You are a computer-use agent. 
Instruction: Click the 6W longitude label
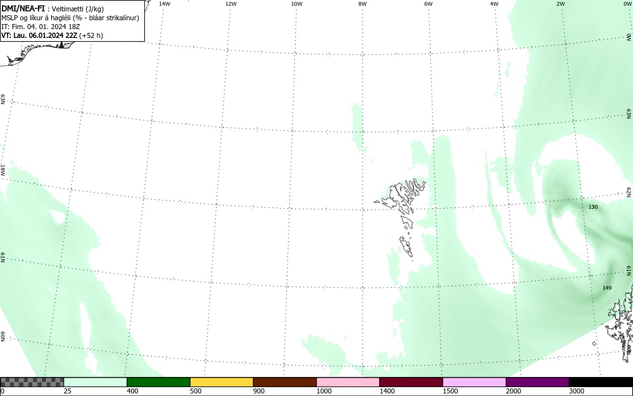429,4
